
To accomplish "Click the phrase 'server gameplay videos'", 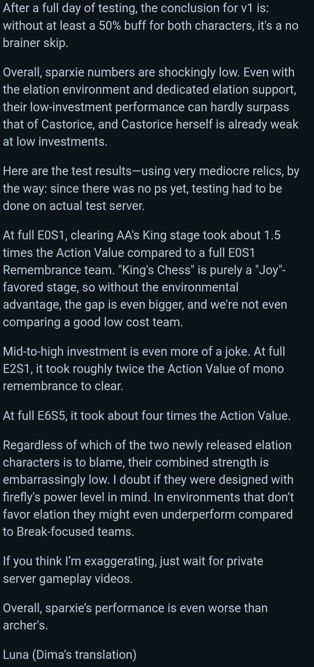I will 68,579.
